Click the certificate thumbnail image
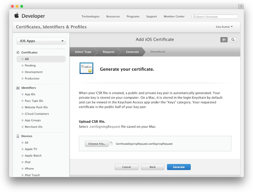 86,68
